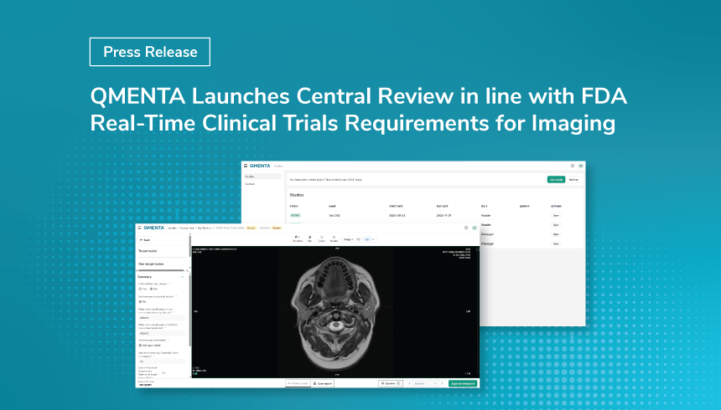The image size is (721, 410).
Task: Select the Pan tool in viewer toolbar
Action: [x=309, y=238]
